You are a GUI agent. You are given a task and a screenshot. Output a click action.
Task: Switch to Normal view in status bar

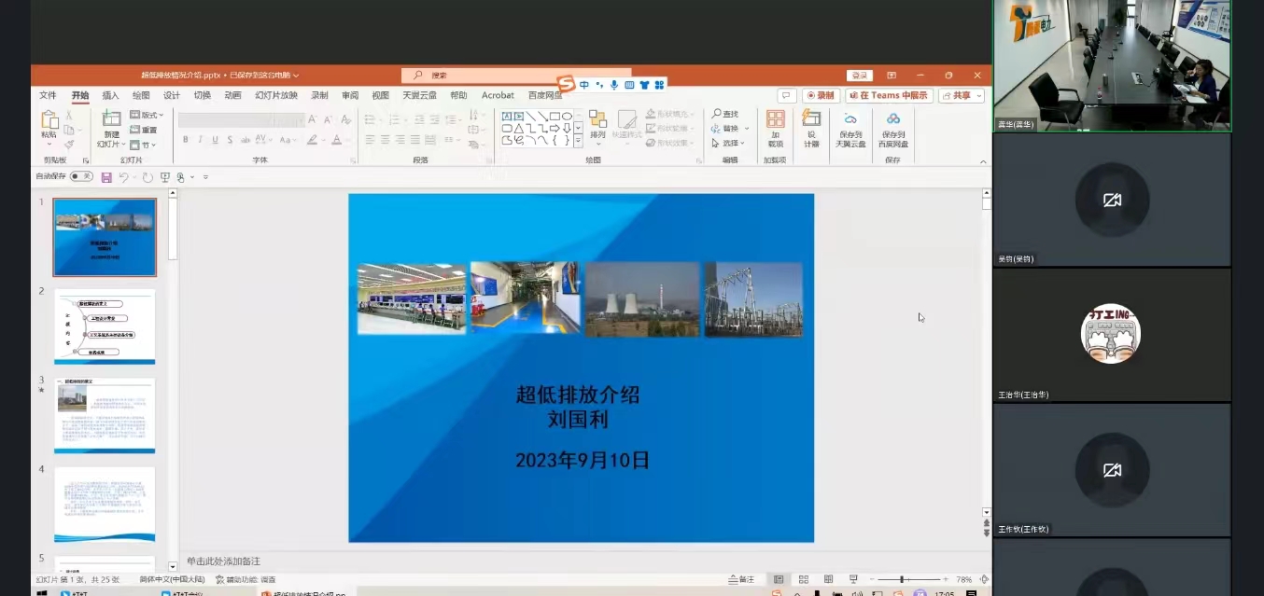pos(779,579)
